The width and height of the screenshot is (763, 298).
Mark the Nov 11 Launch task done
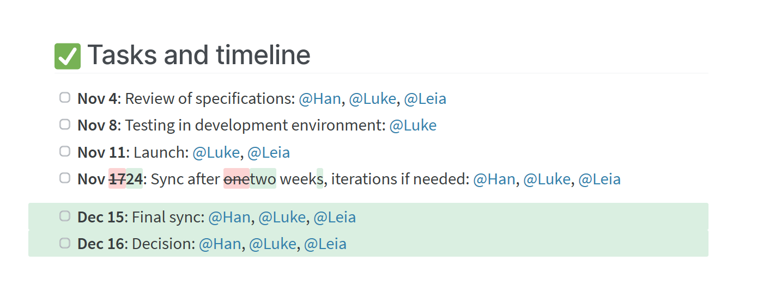click(x=65, y=151)
